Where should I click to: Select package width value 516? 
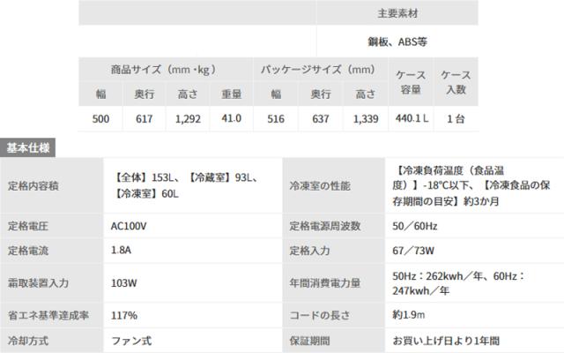pos(276,119)
